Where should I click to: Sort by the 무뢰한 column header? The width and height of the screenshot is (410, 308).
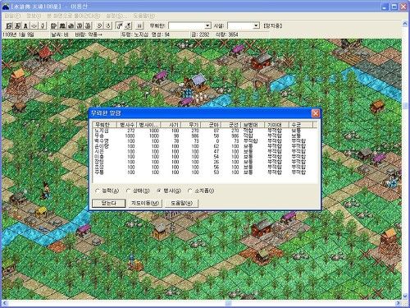point(105,125)
